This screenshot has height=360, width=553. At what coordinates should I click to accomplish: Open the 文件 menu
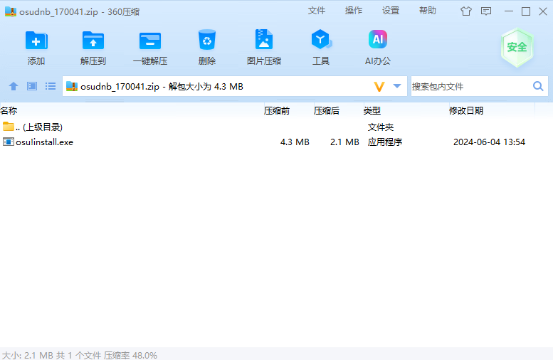pyautogui.click(x=317, y=11)
